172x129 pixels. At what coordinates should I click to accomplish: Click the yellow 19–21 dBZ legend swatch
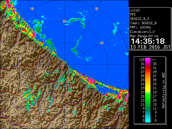pos(148,88)
